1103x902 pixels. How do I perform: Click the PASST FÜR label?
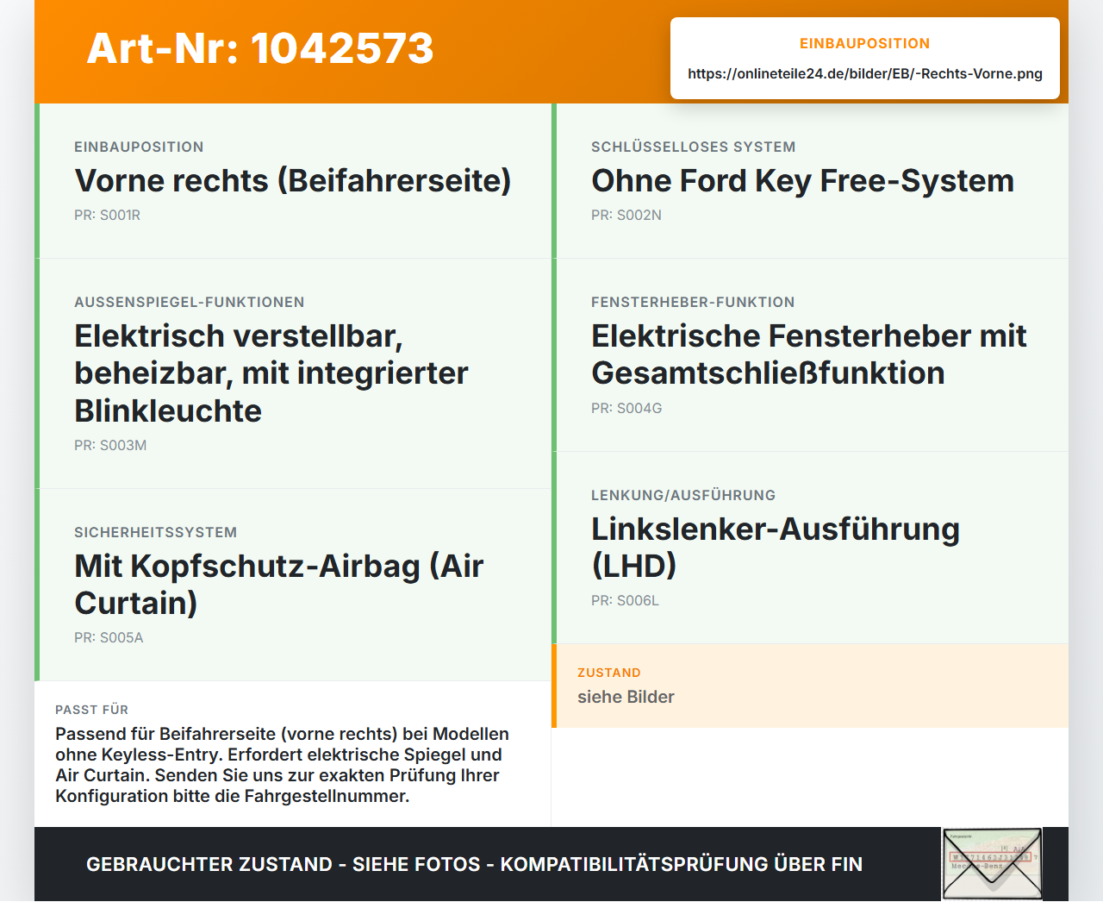coord(92,710)
